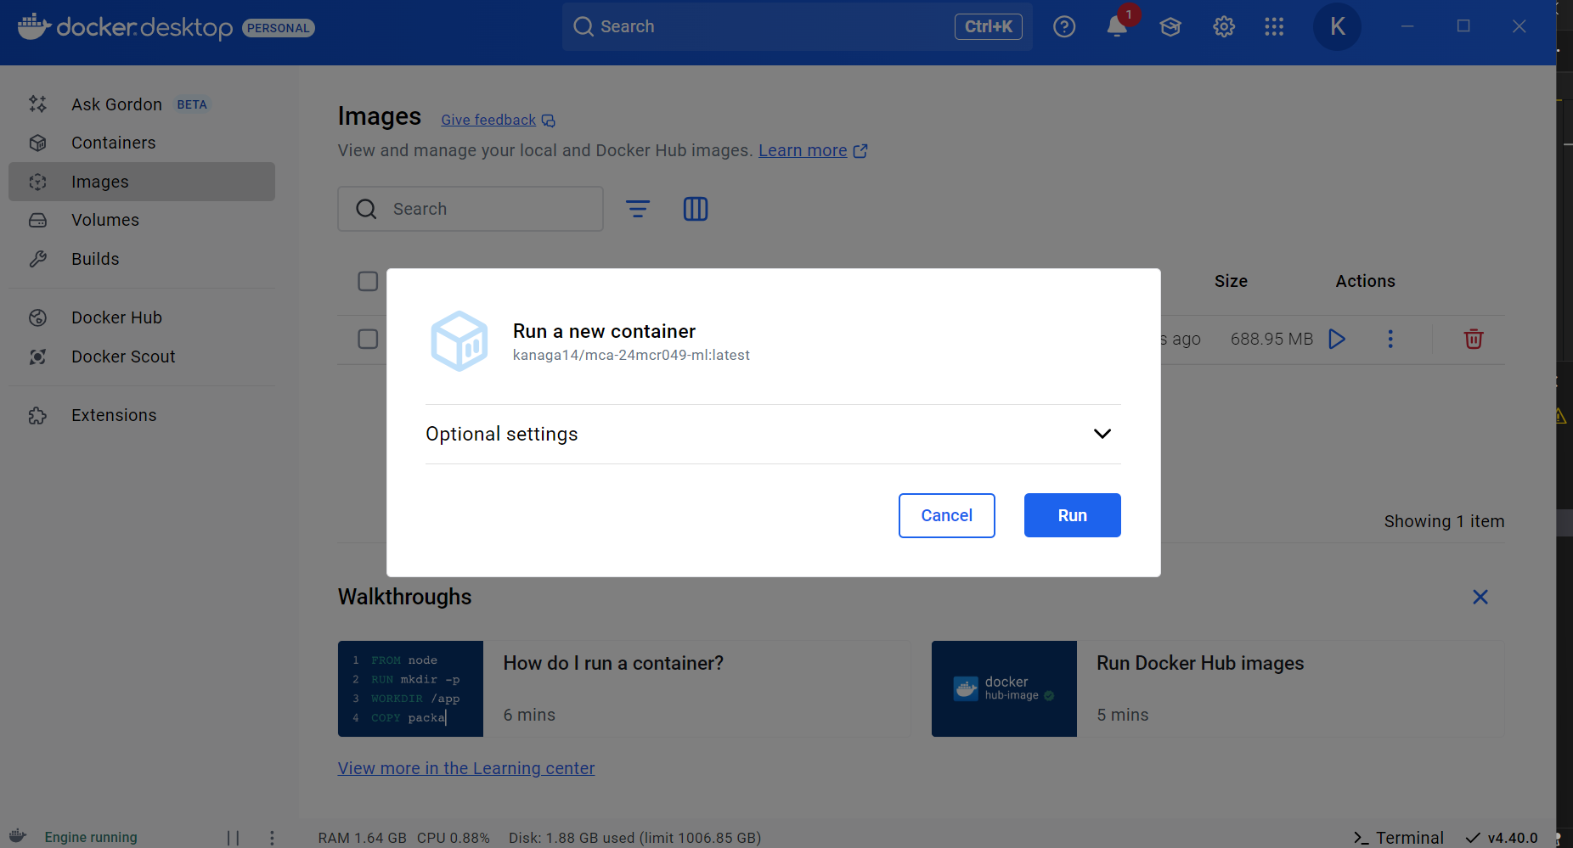Click the Run button in the dialog
Image resolution: width=1573 pixels, height=848 pixels.
pyautogui.click(x=1072, y=515)
